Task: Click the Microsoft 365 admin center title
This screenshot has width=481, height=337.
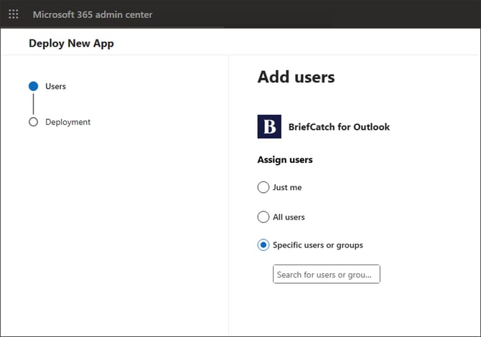Action: (93, 14)
